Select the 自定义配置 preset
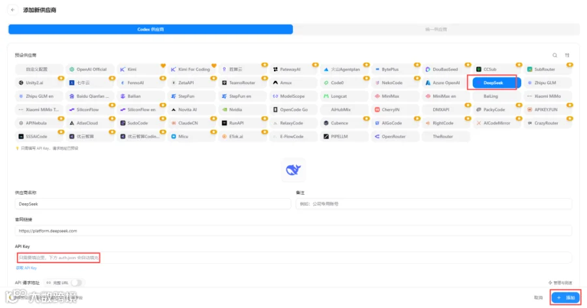The image size is (587, 308). click(39, 70)
